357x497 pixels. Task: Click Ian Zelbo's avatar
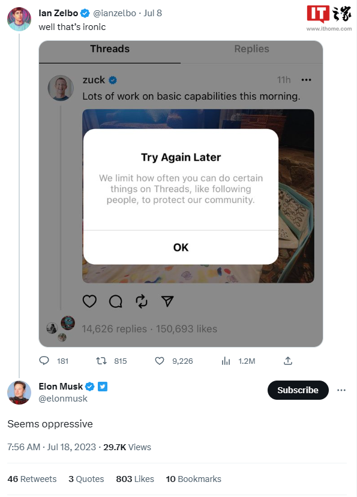click(x=19, y=19)
